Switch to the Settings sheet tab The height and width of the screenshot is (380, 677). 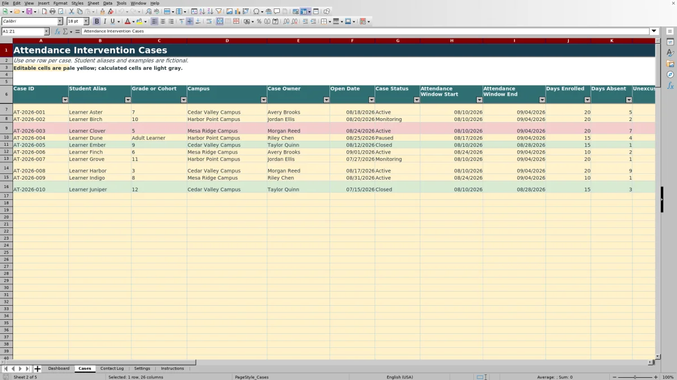[x=142, y=369]
